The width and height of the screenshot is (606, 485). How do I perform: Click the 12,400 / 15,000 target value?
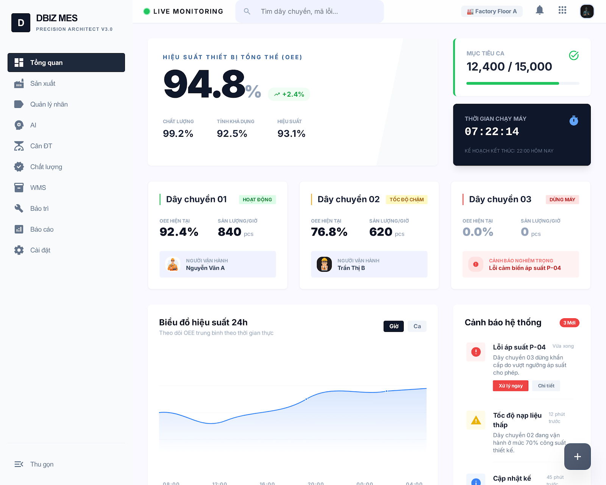pyautogui.click(x=509, y=67)
